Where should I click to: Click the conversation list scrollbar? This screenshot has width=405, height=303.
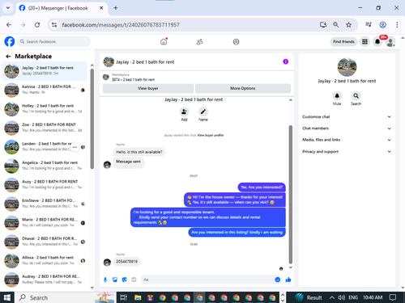[92, 119]
